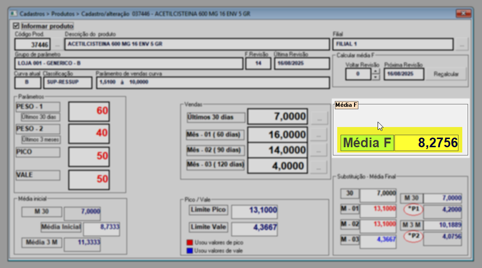482x268 pixels.
Task: Click Substituição M - 03 value 4,3667
Action: (x=378, y=242)
